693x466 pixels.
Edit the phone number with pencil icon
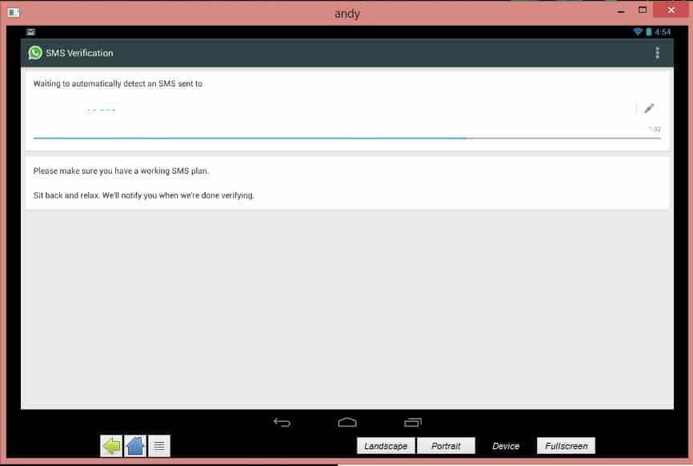point(649,108)
